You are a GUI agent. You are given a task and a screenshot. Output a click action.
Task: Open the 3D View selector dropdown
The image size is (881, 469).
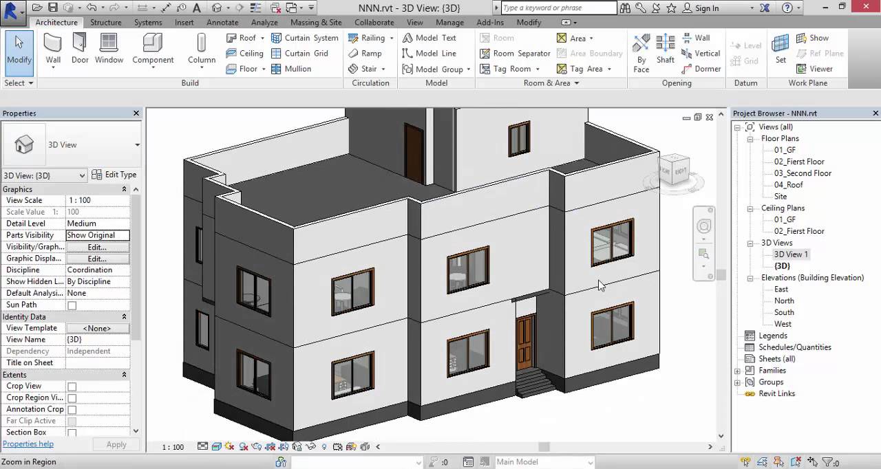(x=45, y=175)
